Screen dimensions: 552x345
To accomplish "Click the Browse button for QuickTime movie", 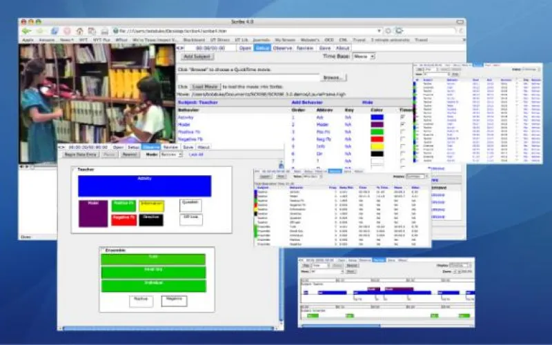I will click(x=333, y=77).
